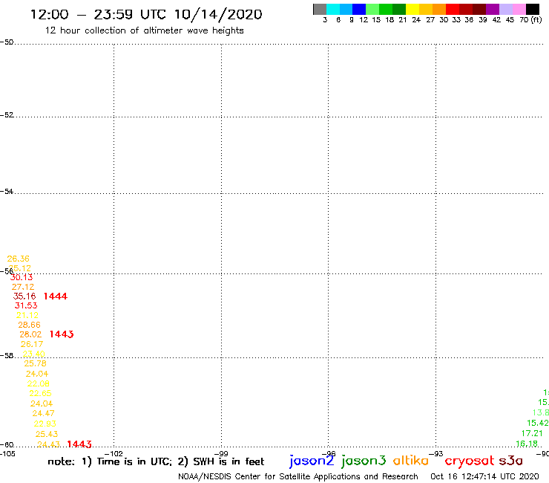Viewport: 549px width, 483px height.
Task: Click the longitude axis label -99
Action: (x=221, y=453)
